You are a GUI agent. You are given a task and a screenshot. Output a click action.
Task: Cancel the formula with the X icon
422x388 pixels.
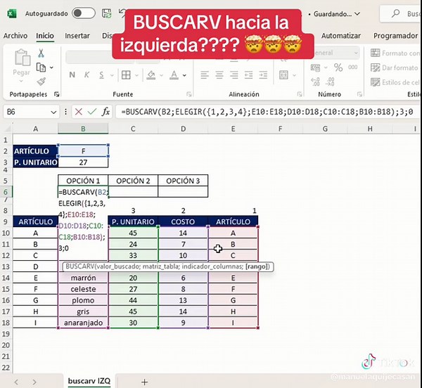click(x=79, y=112)
